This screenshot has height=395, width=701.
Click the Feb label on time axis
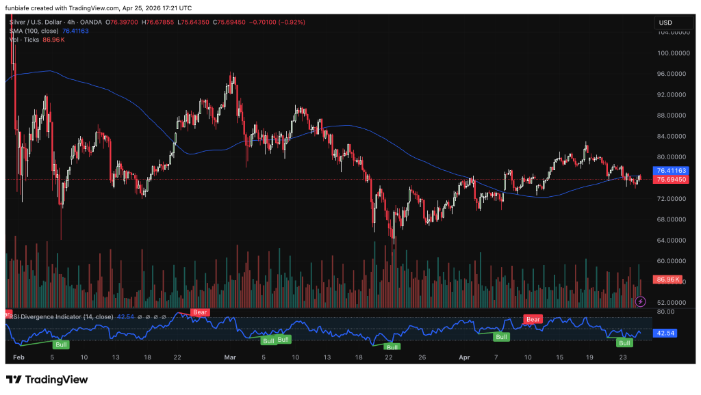18,357
